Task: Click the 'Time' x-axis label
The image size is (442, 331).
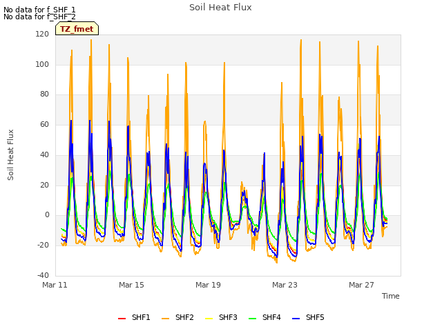Action: (x=391, y=296)
